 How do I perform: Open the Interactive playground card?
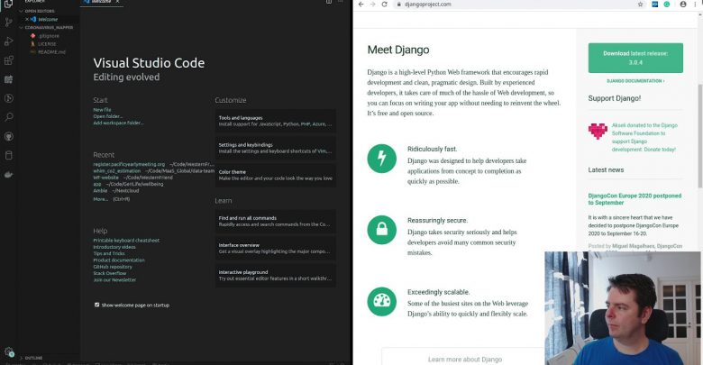275,275
